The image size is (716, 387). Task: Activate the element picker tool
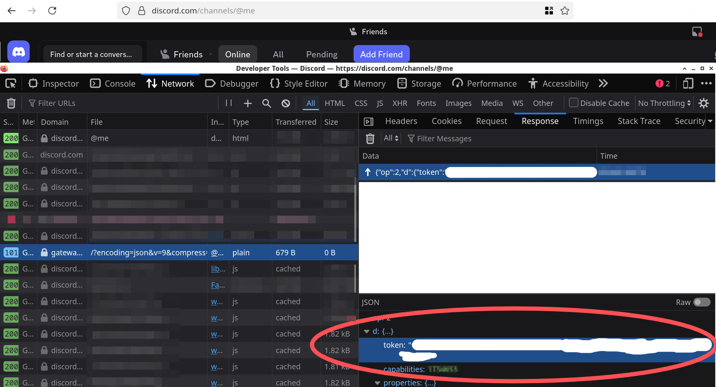pos(11,84)
